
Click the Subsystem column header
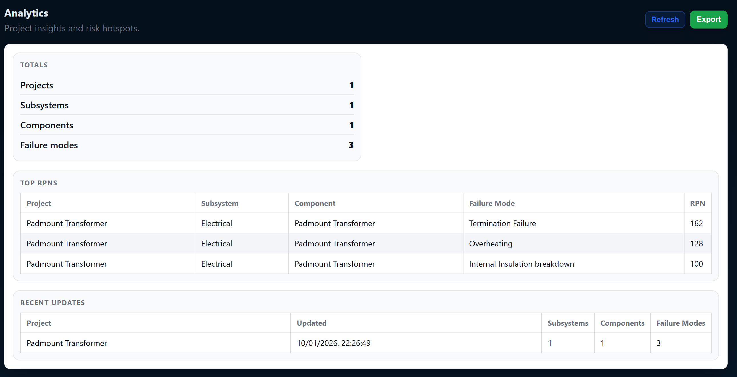point(220,203)
